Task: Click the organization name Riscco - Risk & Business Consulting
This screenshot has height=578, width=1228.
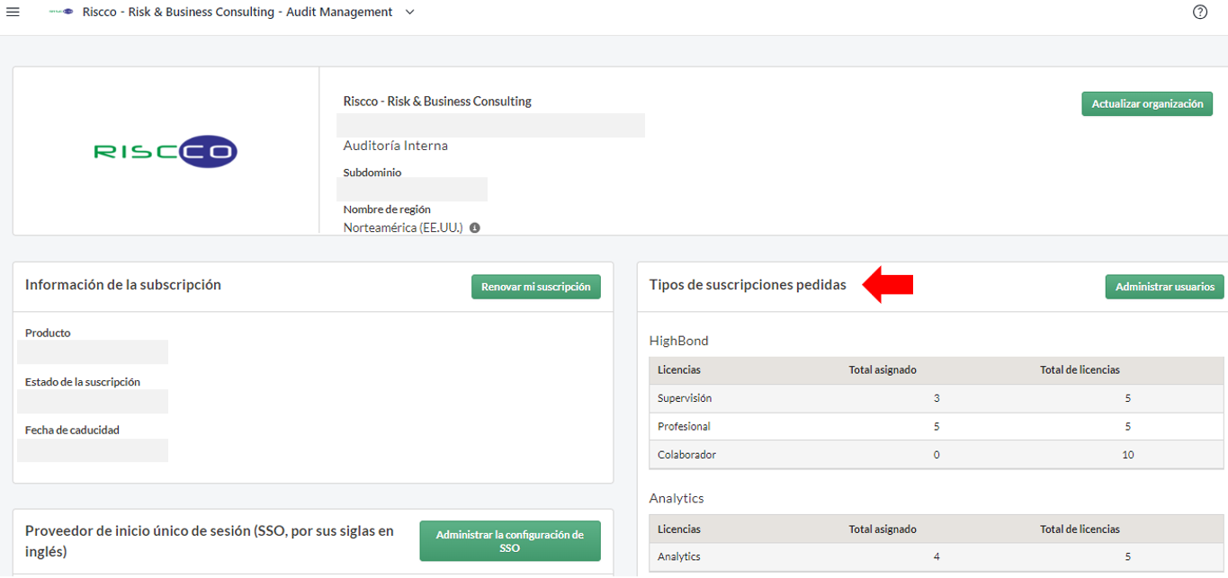Action: 437,102
